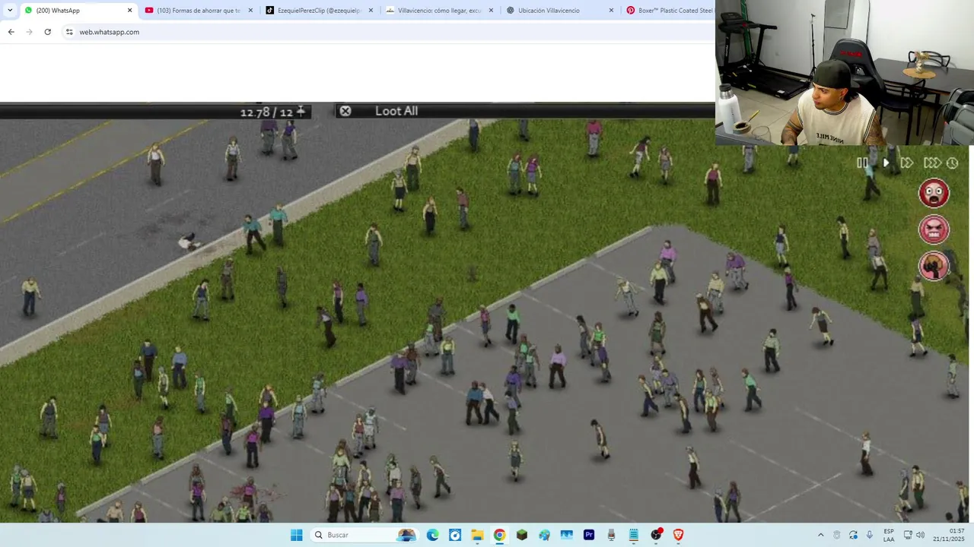
Task: Close the Villavicencio: cómo llegar tab
Action: click(x=491, y=11)
